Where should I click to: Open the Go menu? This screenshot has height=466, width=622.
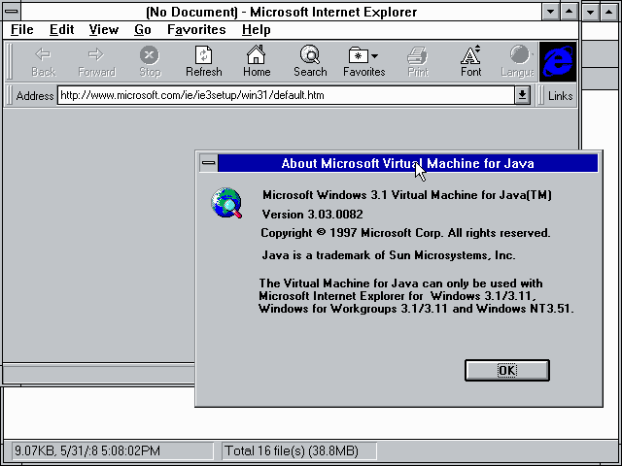point(143,30)
